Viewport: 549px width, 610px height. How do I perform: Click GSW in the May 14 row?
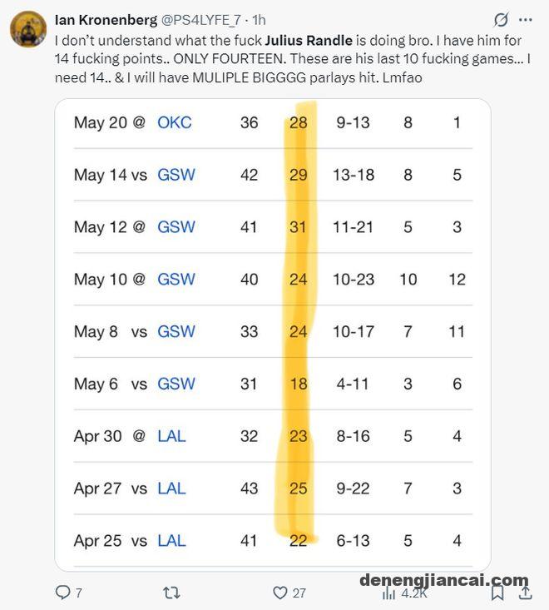(x=176, y=175)
